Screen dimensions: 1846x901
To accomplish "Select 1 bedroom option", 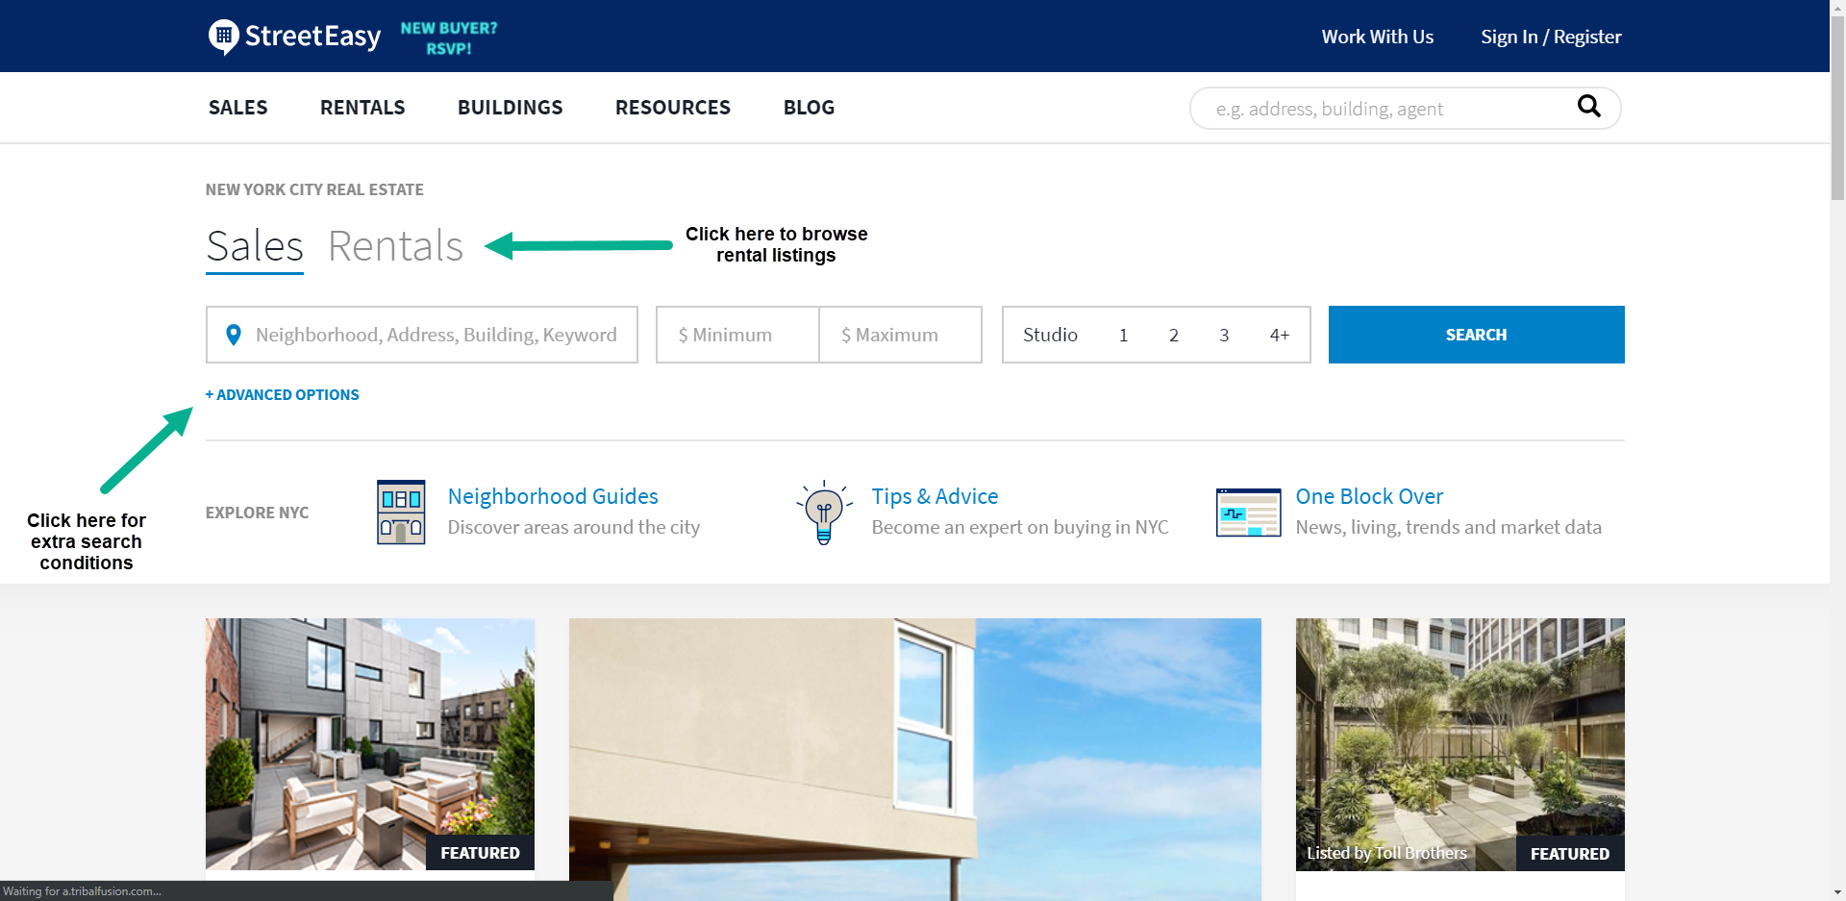I will 1123,335.
